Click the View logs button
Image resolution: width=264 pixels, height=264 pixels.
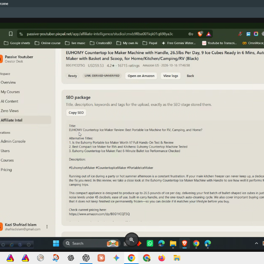click(171, 76)
